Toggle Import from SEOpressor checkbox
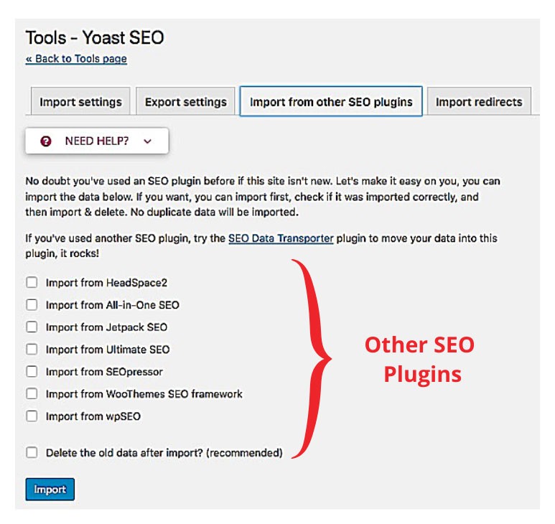Viewport: 555px width, 524px height. pos(32,372)
